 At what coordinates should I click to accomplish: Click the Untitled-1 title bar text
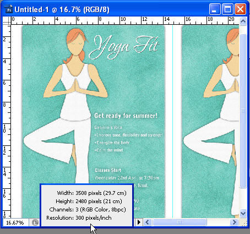pyautogui.click(x=62, y=9)
